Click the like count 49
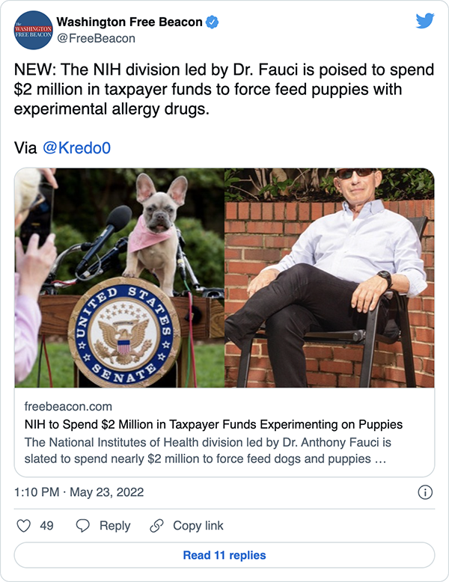The height and width of the screenshot is (582, 449). (46, 526)
